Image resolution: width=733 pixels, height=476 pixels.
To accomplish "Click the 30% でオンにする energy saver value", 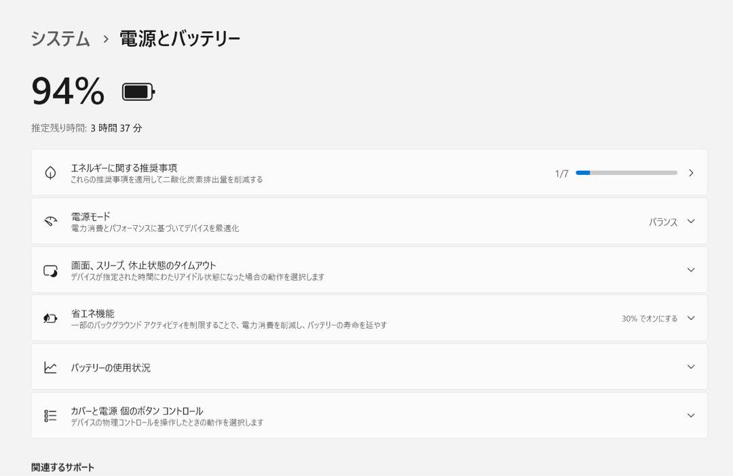I will [x=650, y=319].
